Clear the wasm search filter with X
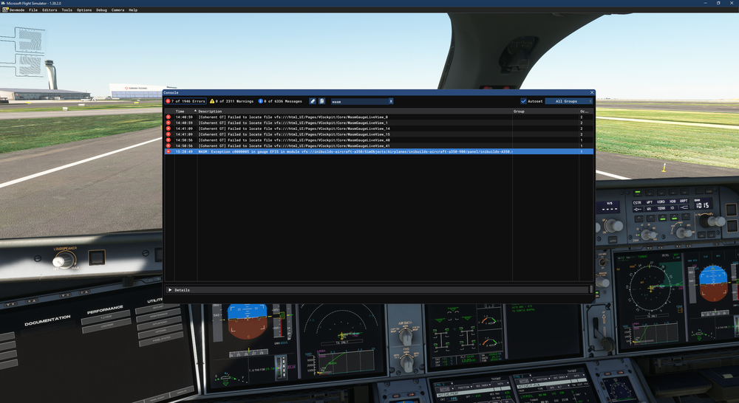The width and height of the screenshot is (739, 403). (391, 101)
